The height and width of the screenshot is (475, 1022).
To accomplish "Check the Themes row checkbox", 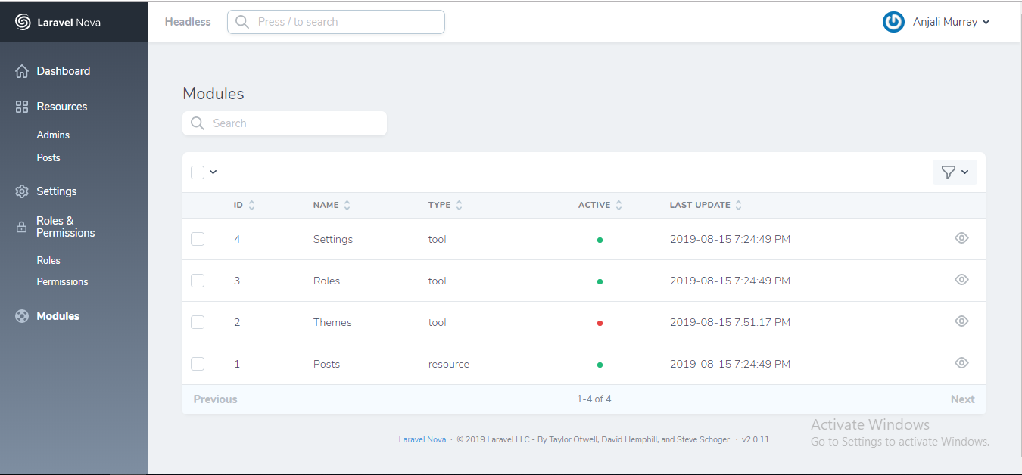I will 198,322.
